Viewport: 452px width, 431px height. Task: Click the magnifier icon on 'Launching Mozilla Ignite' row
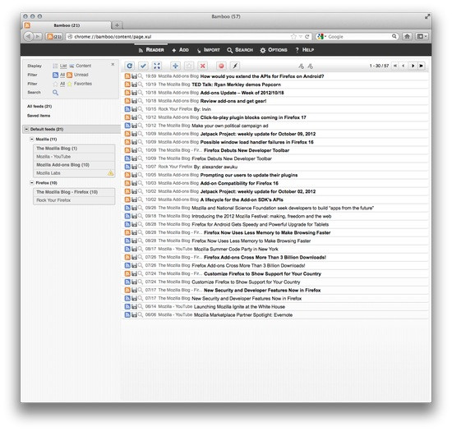pyautogui.click(x=140, y=306)
